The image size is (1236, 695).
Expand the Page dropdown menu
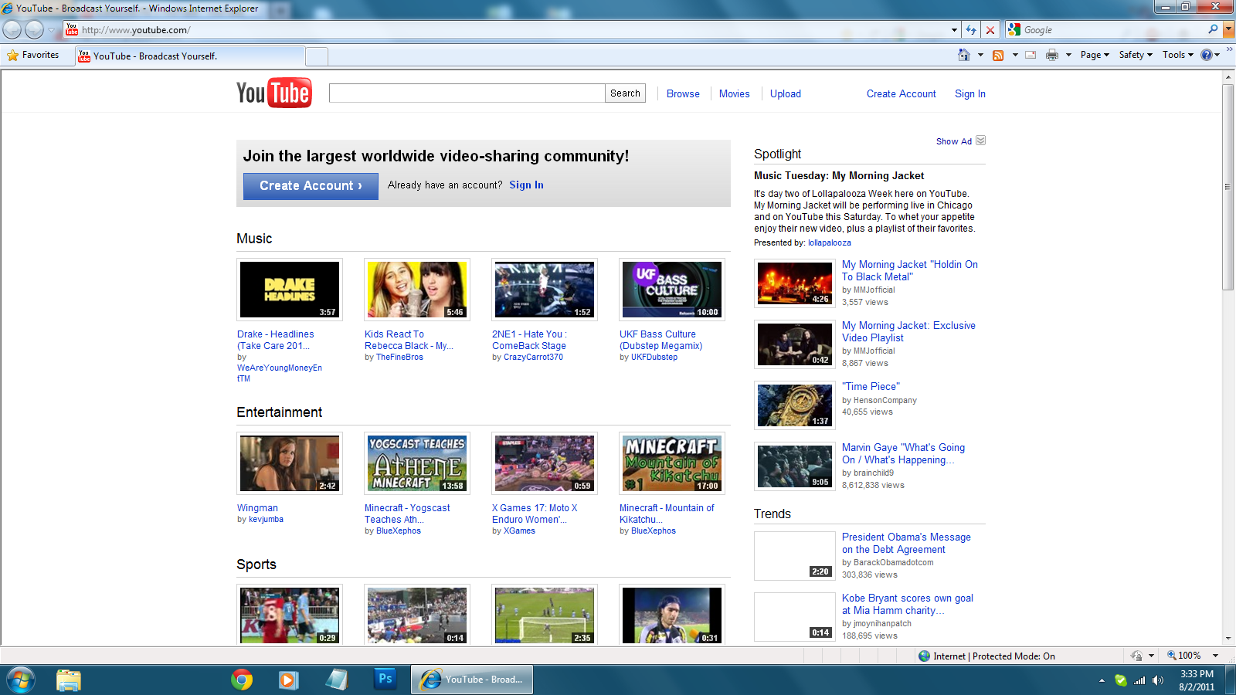[1095, 55]
